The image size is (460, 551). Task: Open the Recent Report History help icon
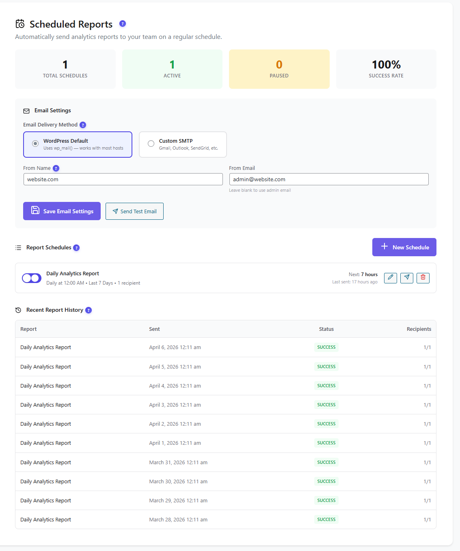(x=89, y=310)
